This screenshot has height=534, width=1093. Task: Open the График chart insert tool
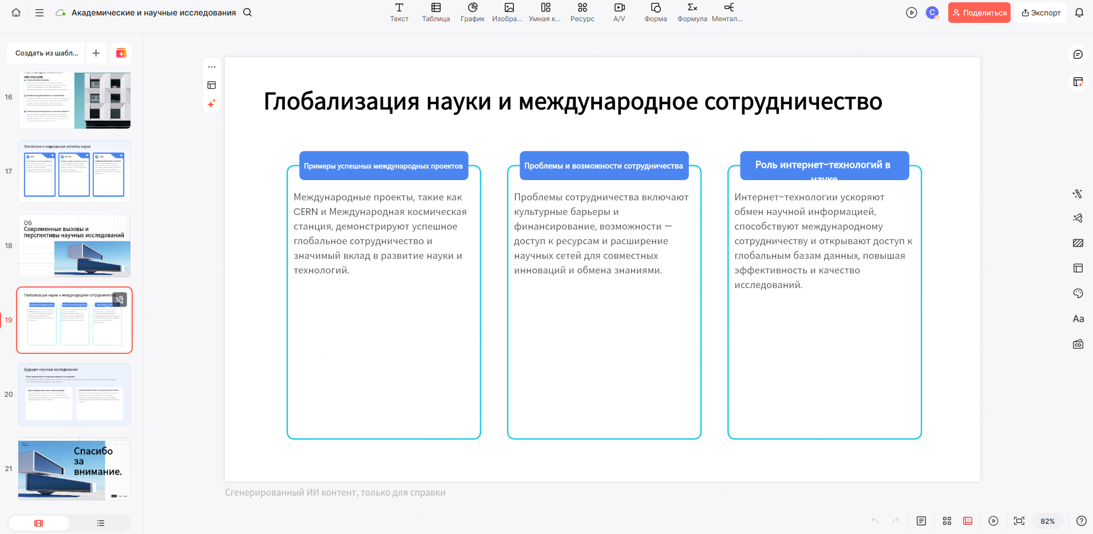point(472,12)
